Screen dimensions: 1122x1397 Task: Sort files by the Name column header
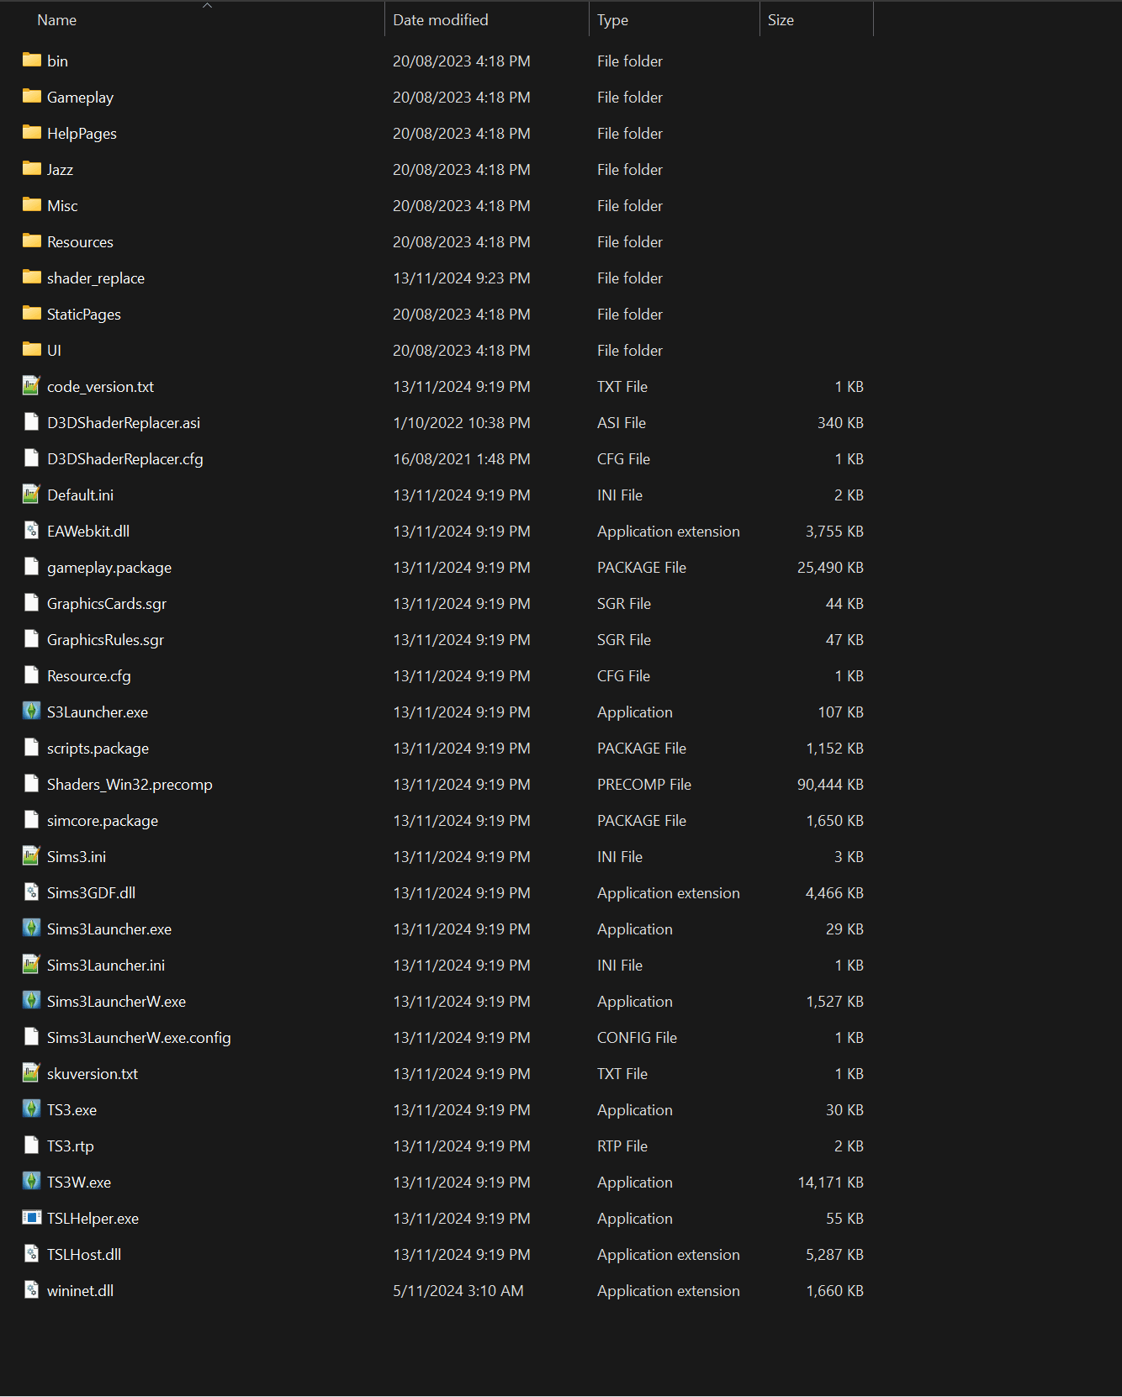tap(57, 20)
